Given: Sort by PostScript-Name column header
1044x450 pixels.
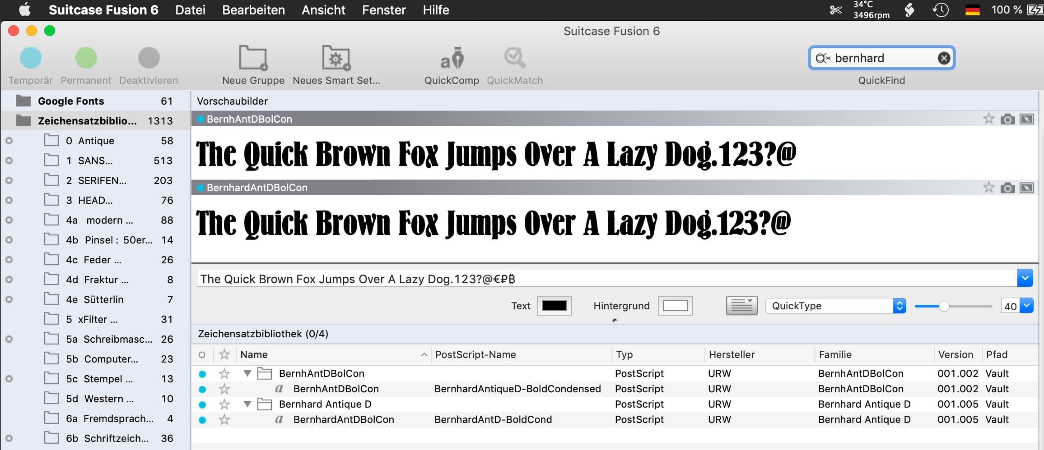Looking at the screenshot, I should tap(522, 355).
